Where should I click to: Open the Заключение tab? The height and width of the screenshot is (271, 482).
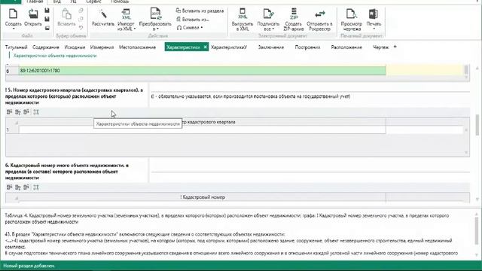[x=271, y=47]
